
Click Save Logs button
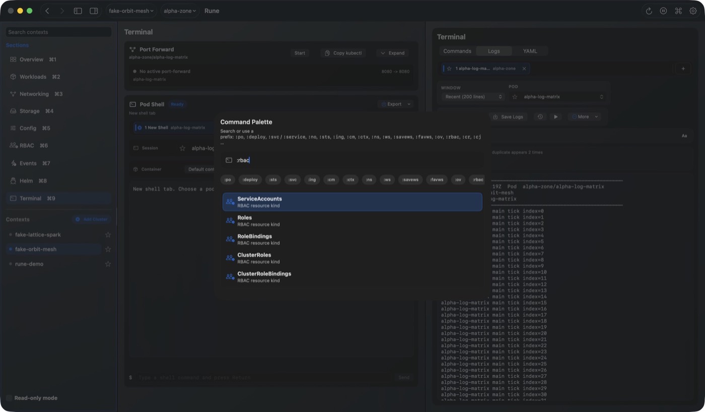tap(508, 117)
